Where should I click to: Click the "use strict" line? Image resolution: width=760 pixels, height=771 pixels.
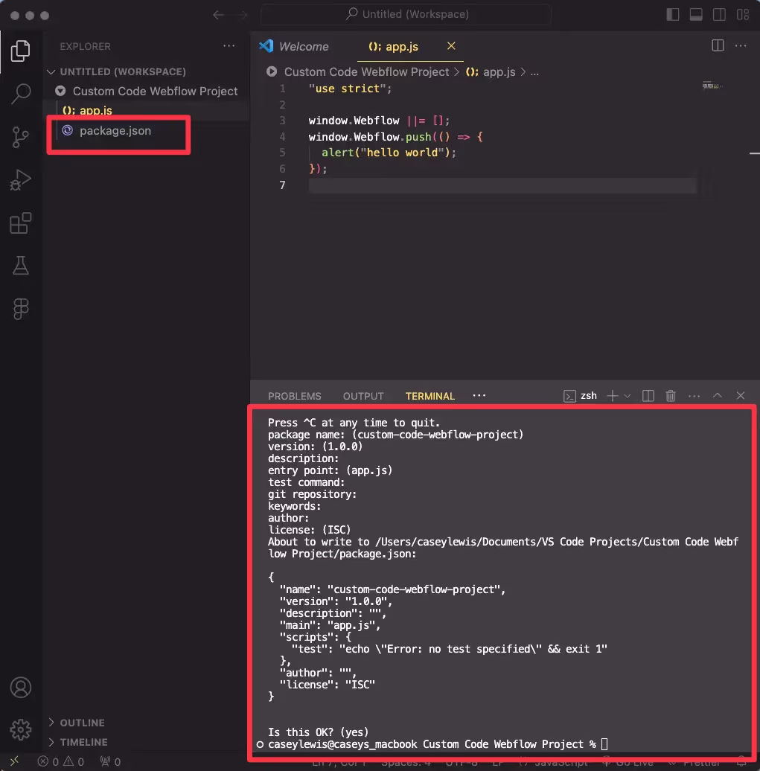click(x=350, y=89)
